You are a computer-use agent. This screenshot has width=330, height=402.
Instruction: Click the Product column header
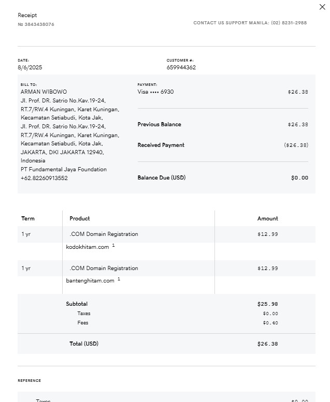pyautogui.click(x=80, y=218)
